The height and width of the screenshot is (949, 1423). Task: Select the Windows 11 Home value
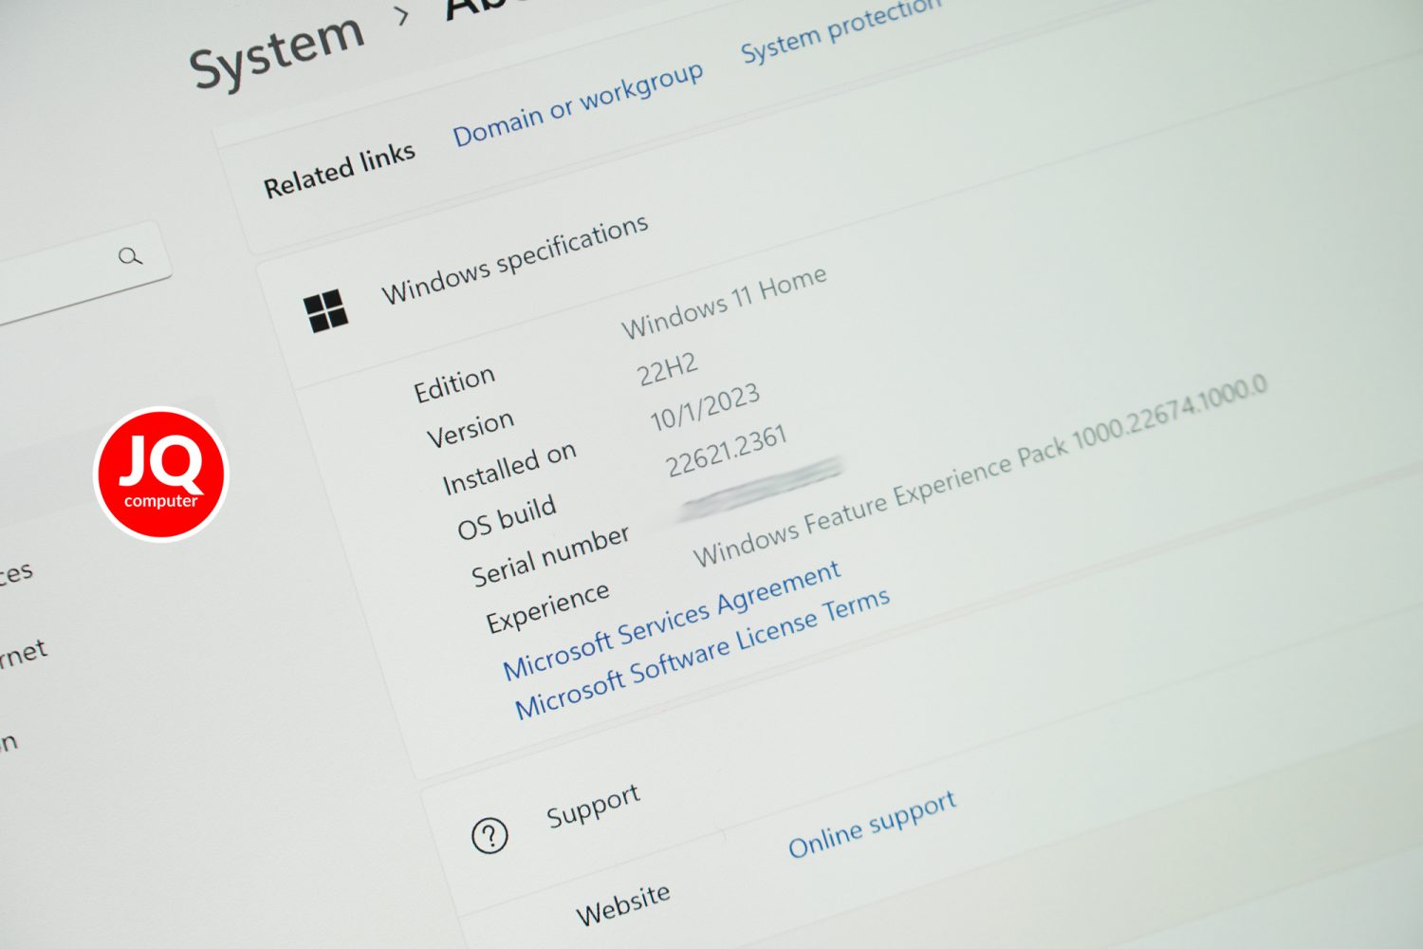pos(724,303)
